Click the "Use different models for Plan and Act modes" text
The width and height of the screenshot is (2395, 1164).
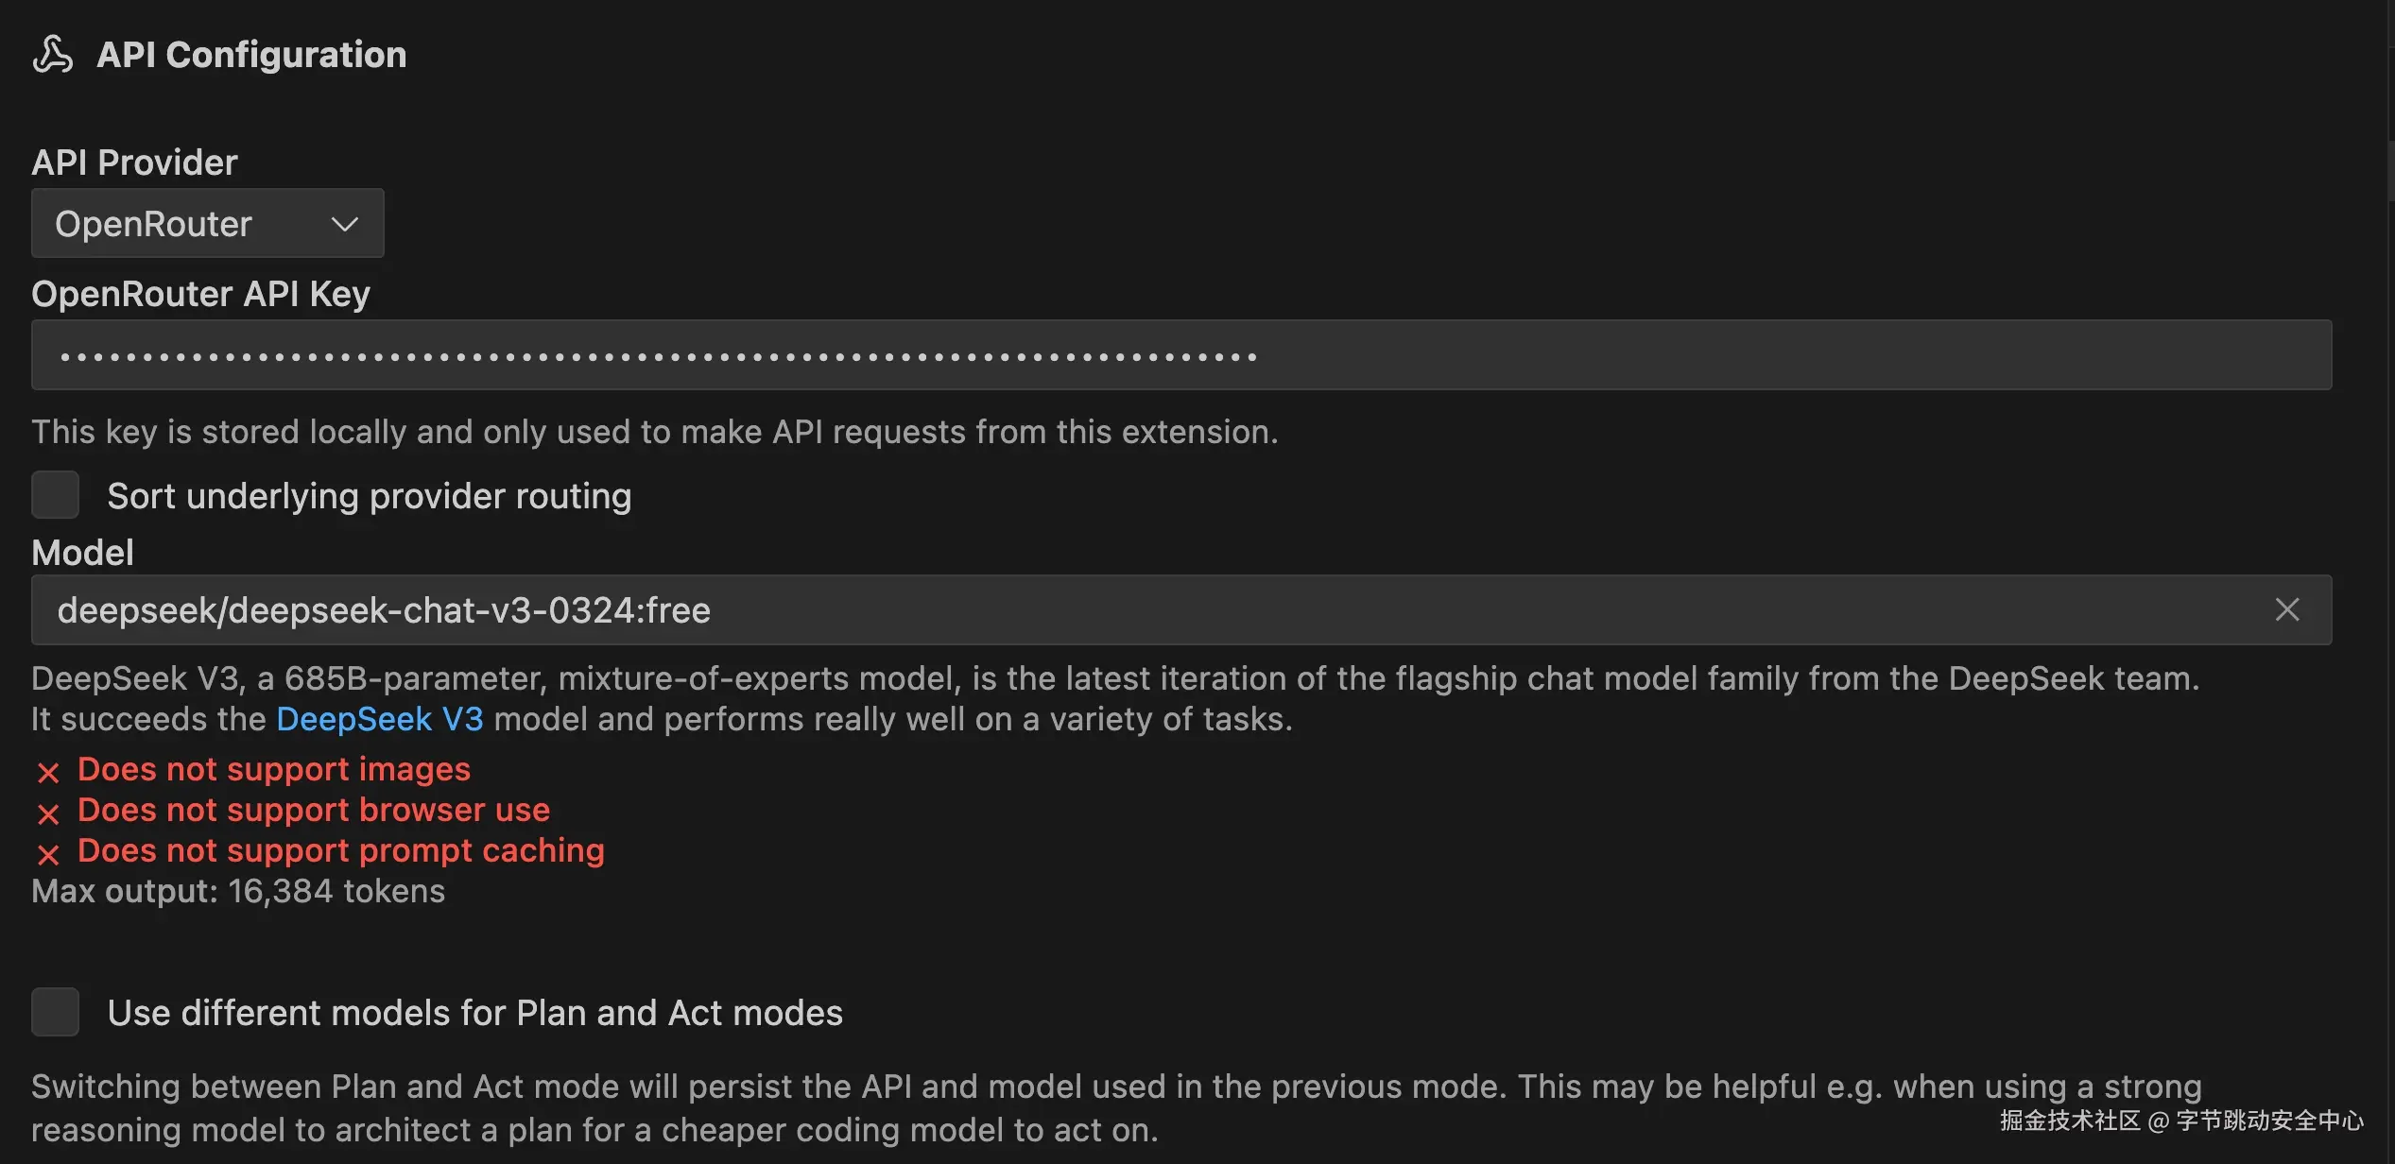(x=474, y=1013)
